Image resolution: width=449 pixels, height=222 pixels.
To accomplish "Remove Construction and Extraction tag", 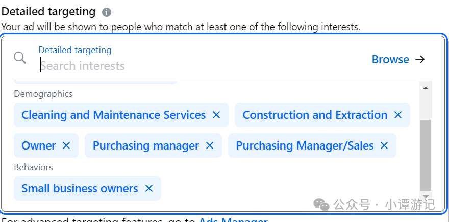I will pos(398,115).
